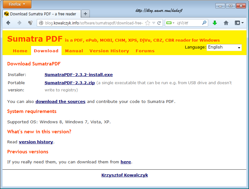Open Downloads with the green arrow icon

(x=215, y=23)
